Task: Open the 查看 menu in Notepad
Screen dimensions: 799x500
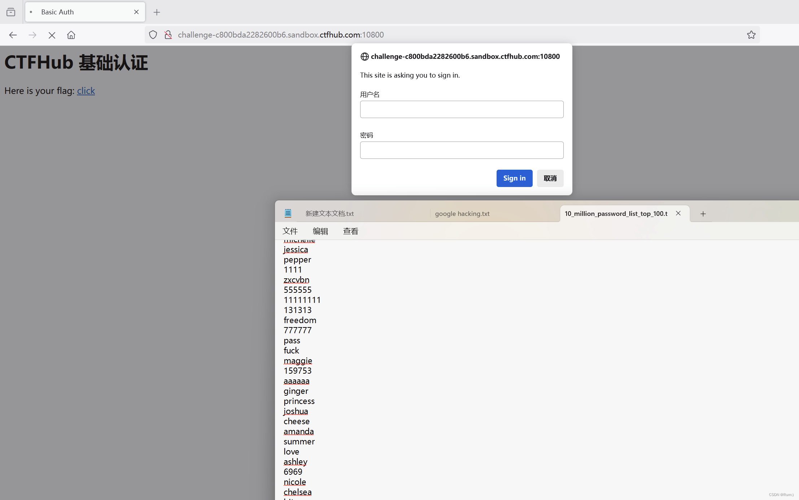Action: pyautogui.click(x=350, y=231)
